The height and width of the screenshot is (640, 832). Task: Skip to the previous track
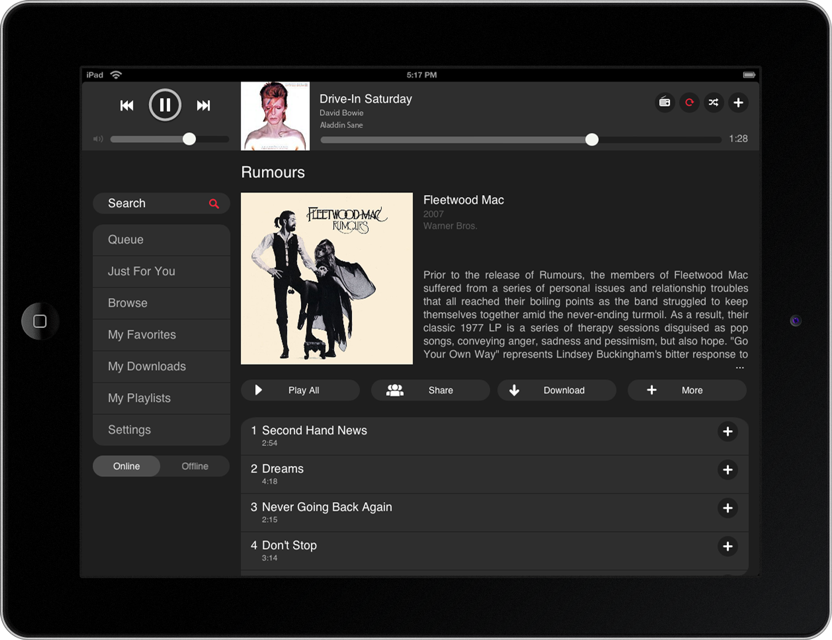[x=127, y=105]
